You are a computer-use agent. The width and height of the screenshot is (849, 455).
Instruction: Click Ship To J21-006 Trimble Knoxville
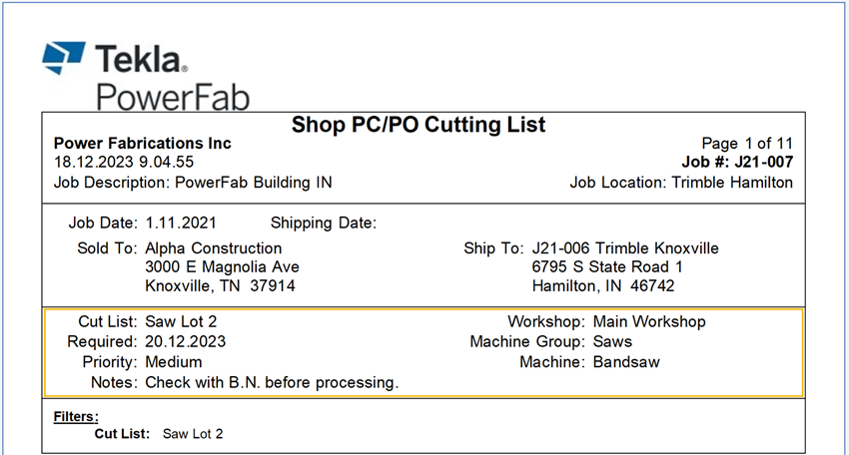[625, 248]
